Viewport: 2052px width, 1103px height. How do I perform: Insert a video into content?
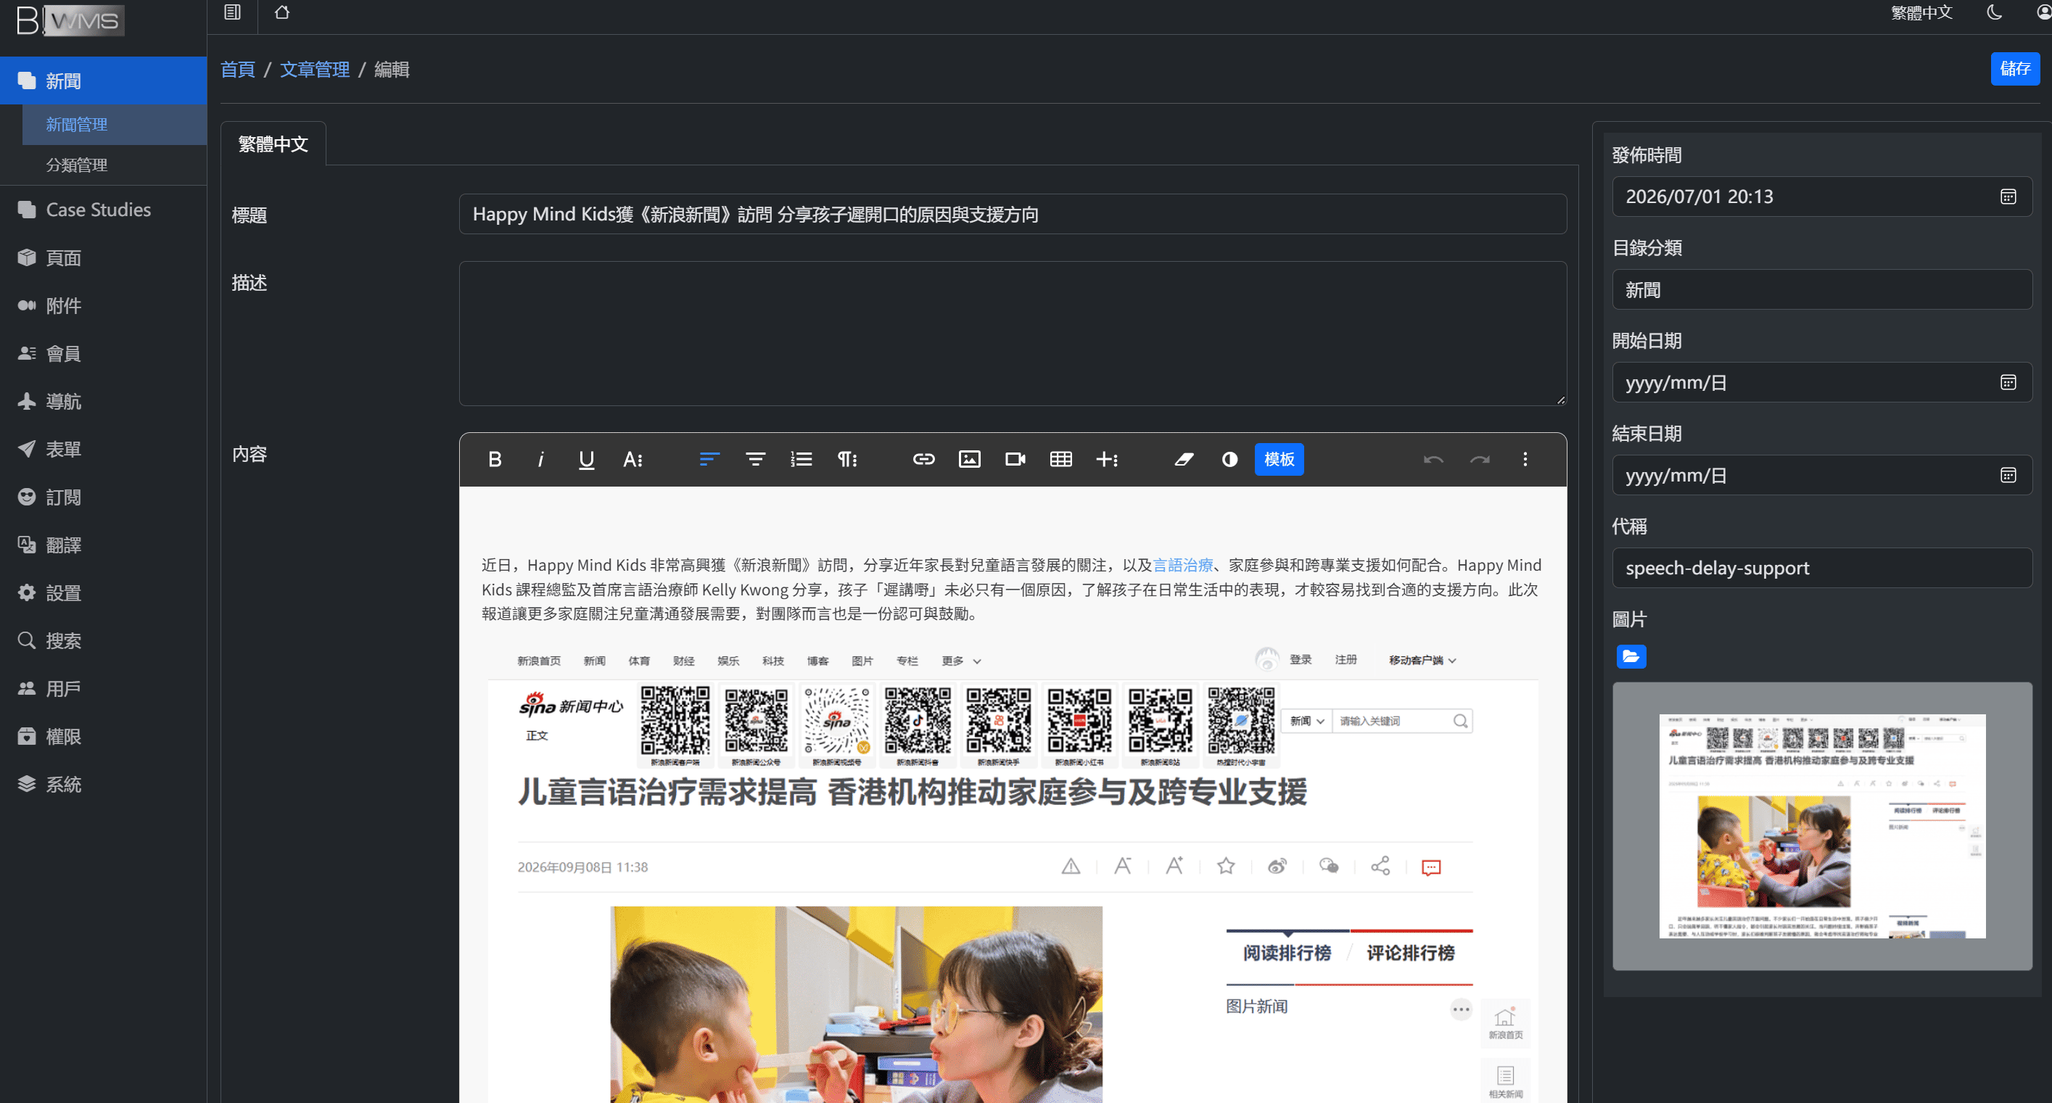(1015, 459)
